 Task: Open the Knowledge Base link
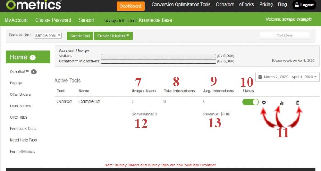click(155, 20)
